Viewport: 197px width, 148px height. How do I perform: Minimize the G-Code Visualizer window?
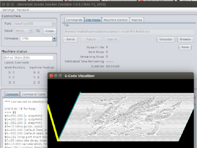[x=55, y=76]
